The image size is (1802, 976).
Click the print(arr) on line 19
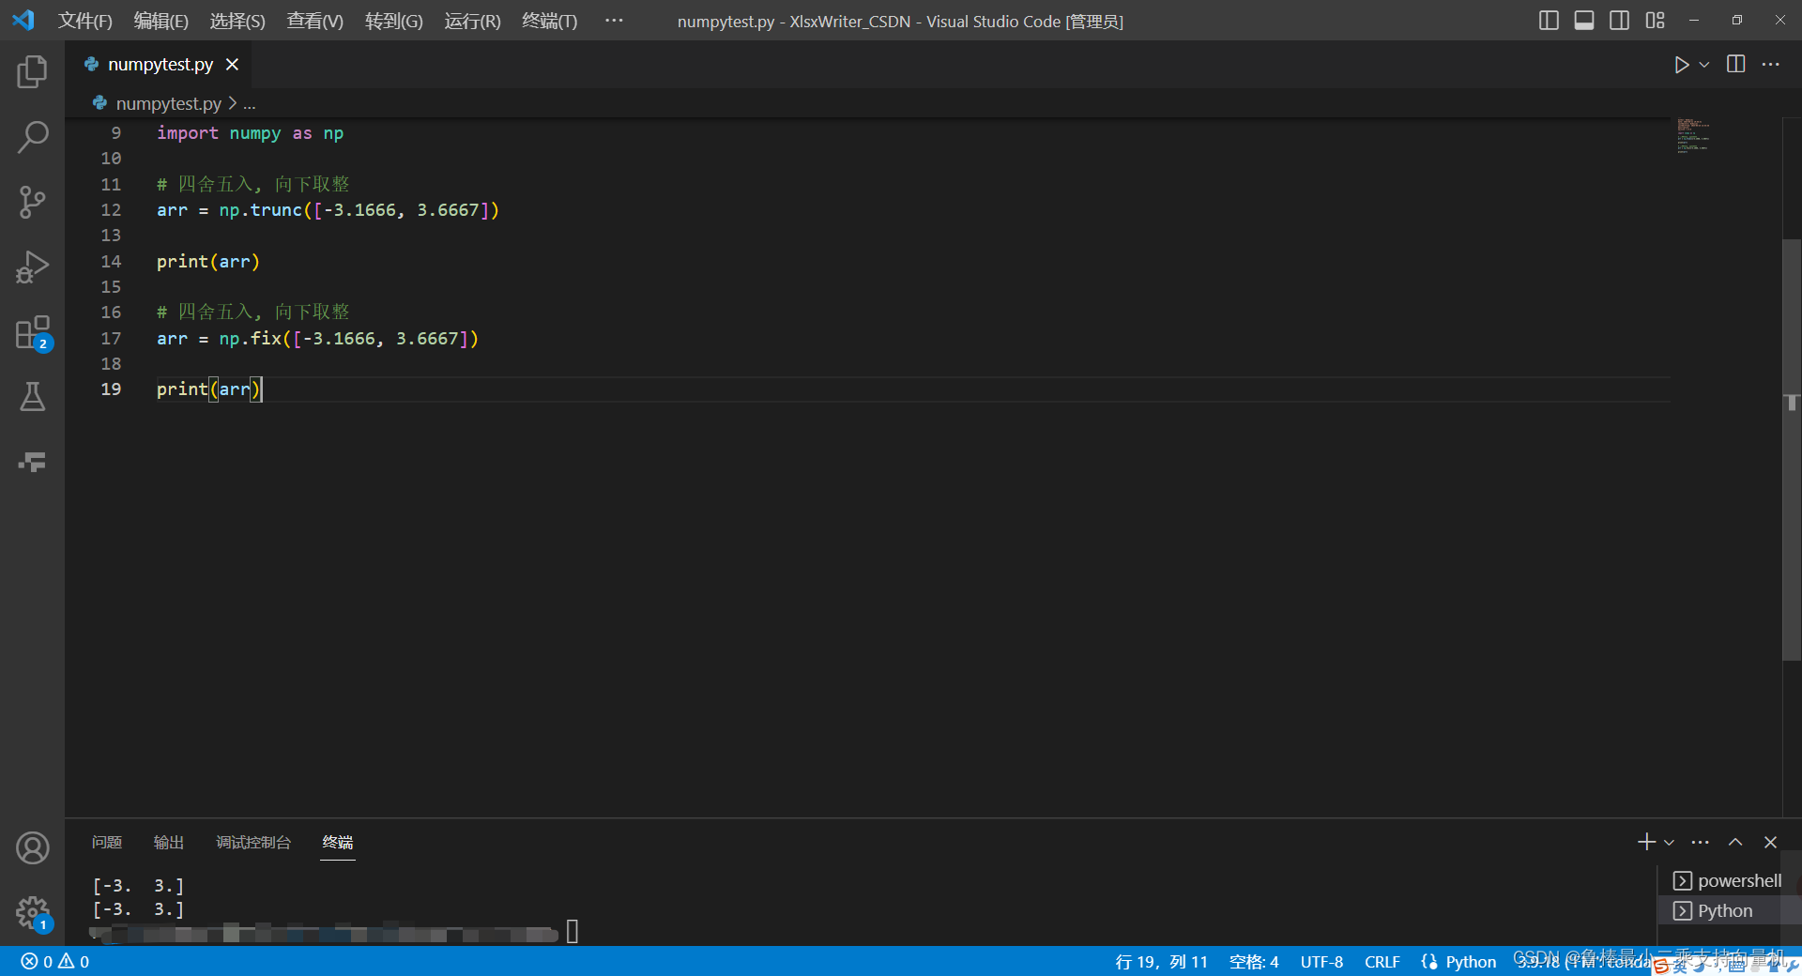[x=208, y=389]
